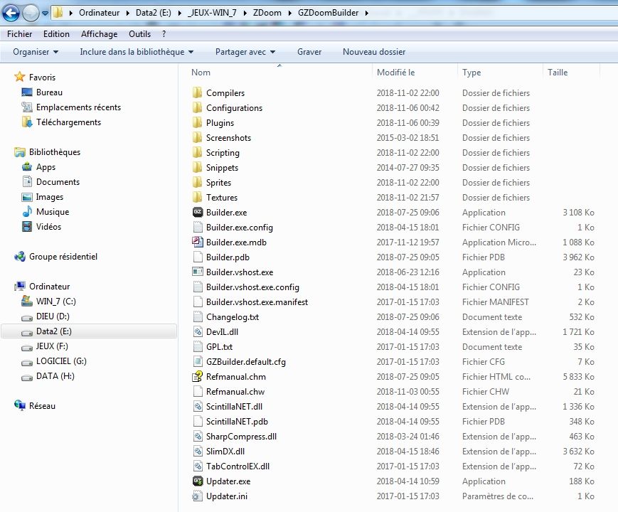Select the Builder.vshost.exe.manifest file name
Viewport: 618px width, 512px height.
point(257,302)
